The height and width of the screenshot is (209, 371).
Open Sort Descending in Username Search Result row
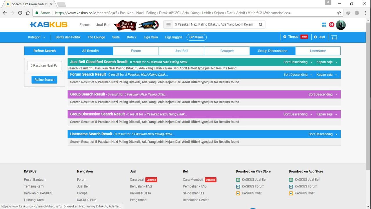[323, 134]
